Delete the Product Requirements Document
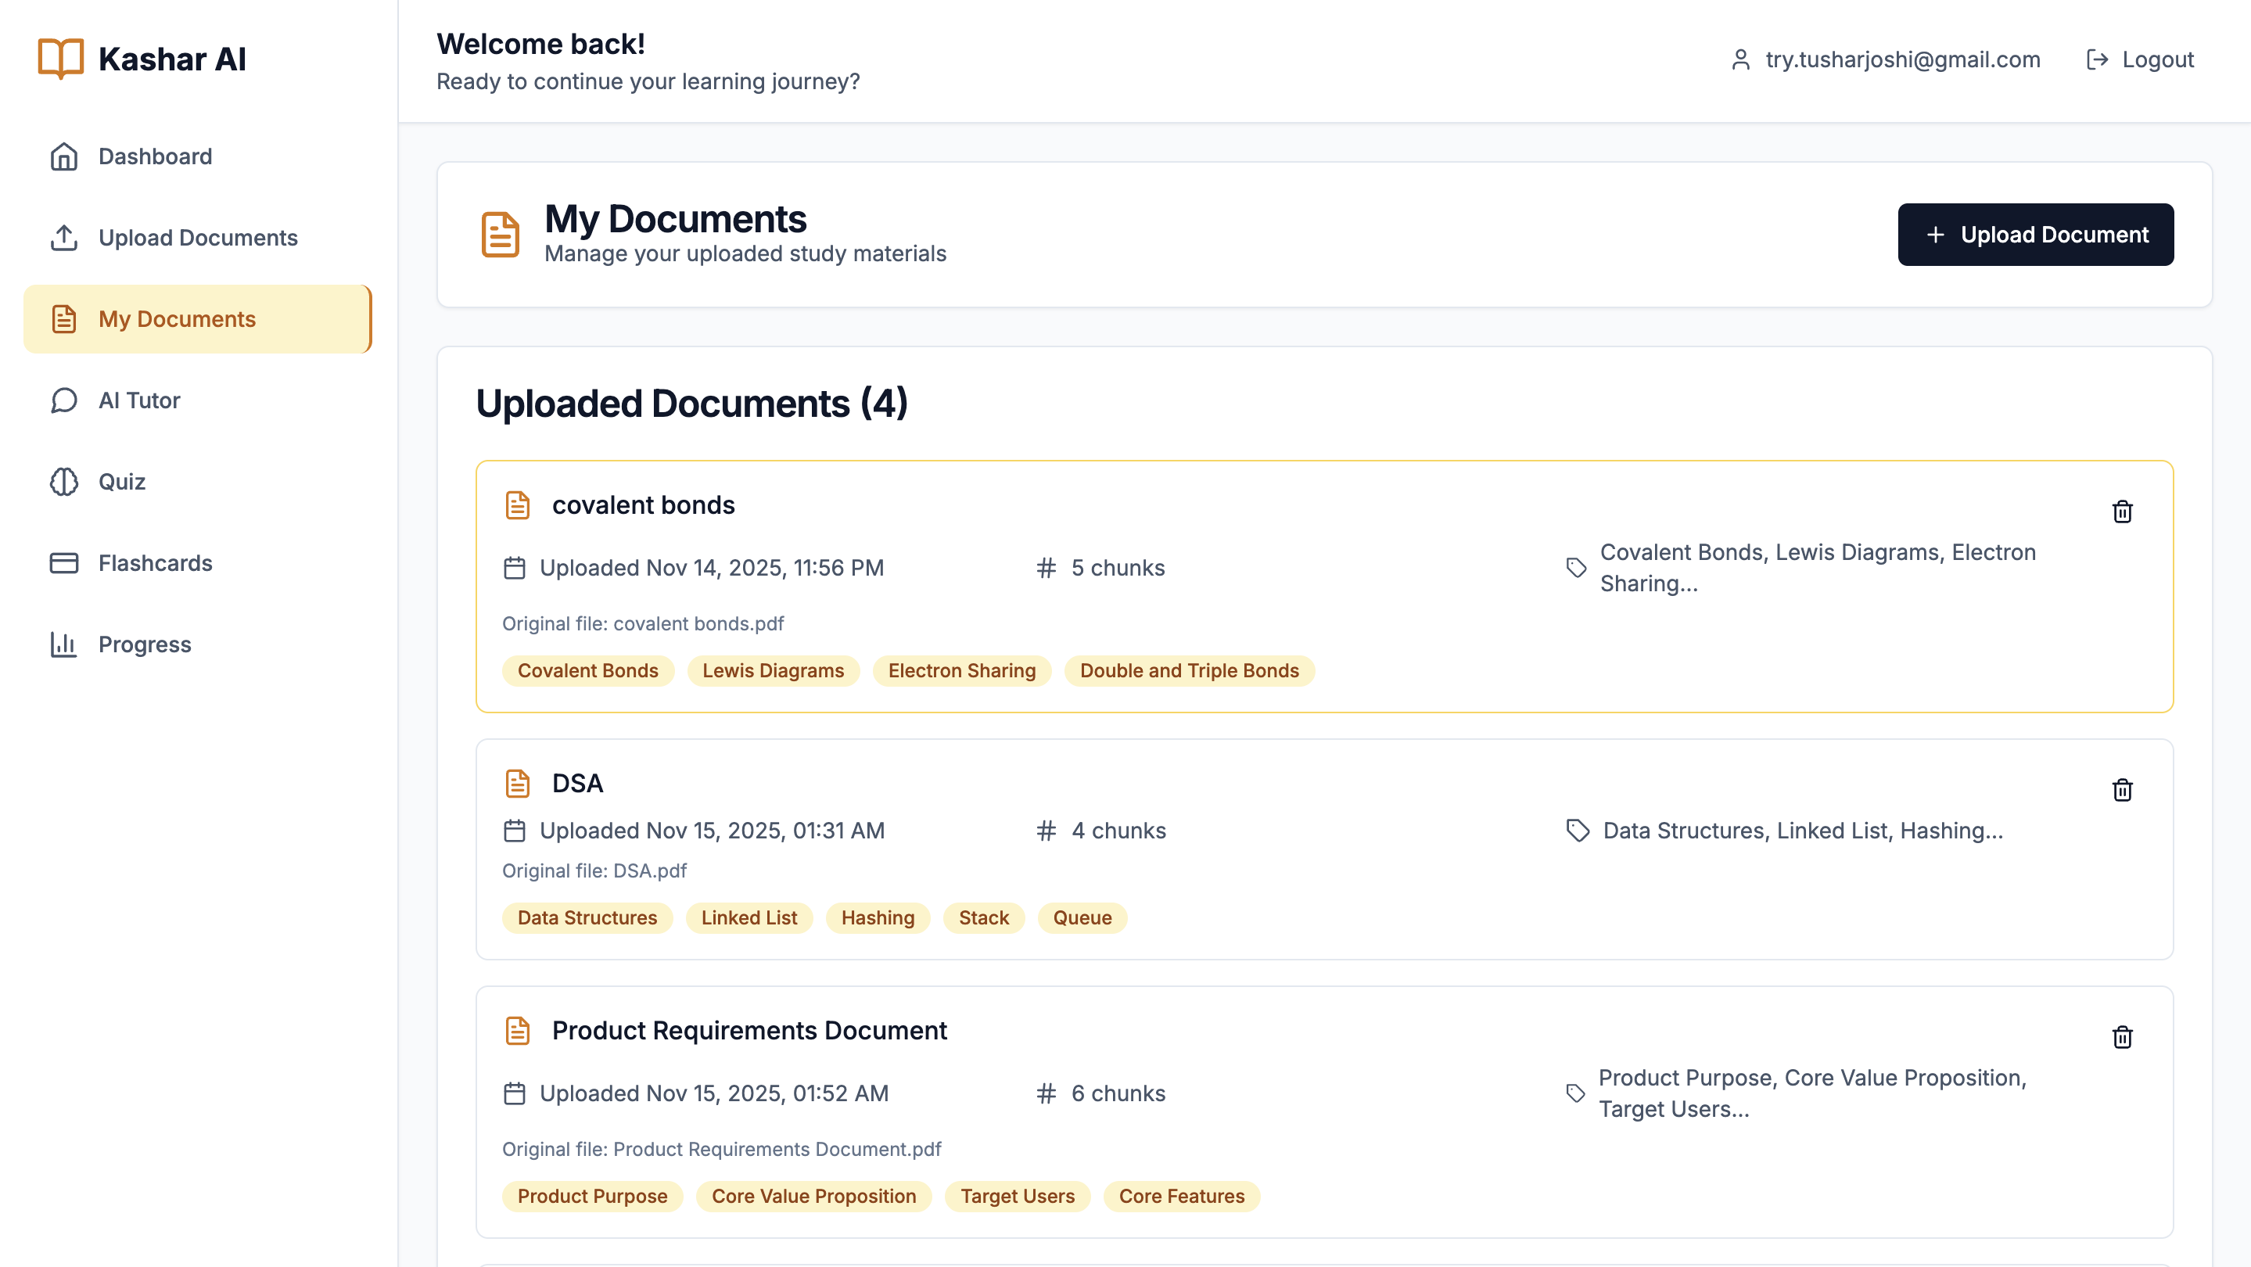This screenshot has height=1267, width=2251. (x=2123, y=1037)
